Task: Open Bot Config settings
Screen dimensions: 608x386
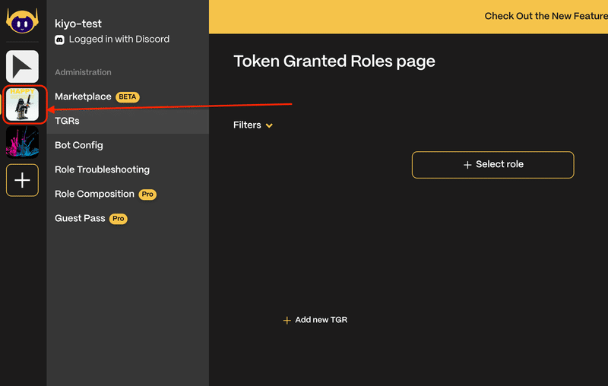Action: tap(79, 145)
